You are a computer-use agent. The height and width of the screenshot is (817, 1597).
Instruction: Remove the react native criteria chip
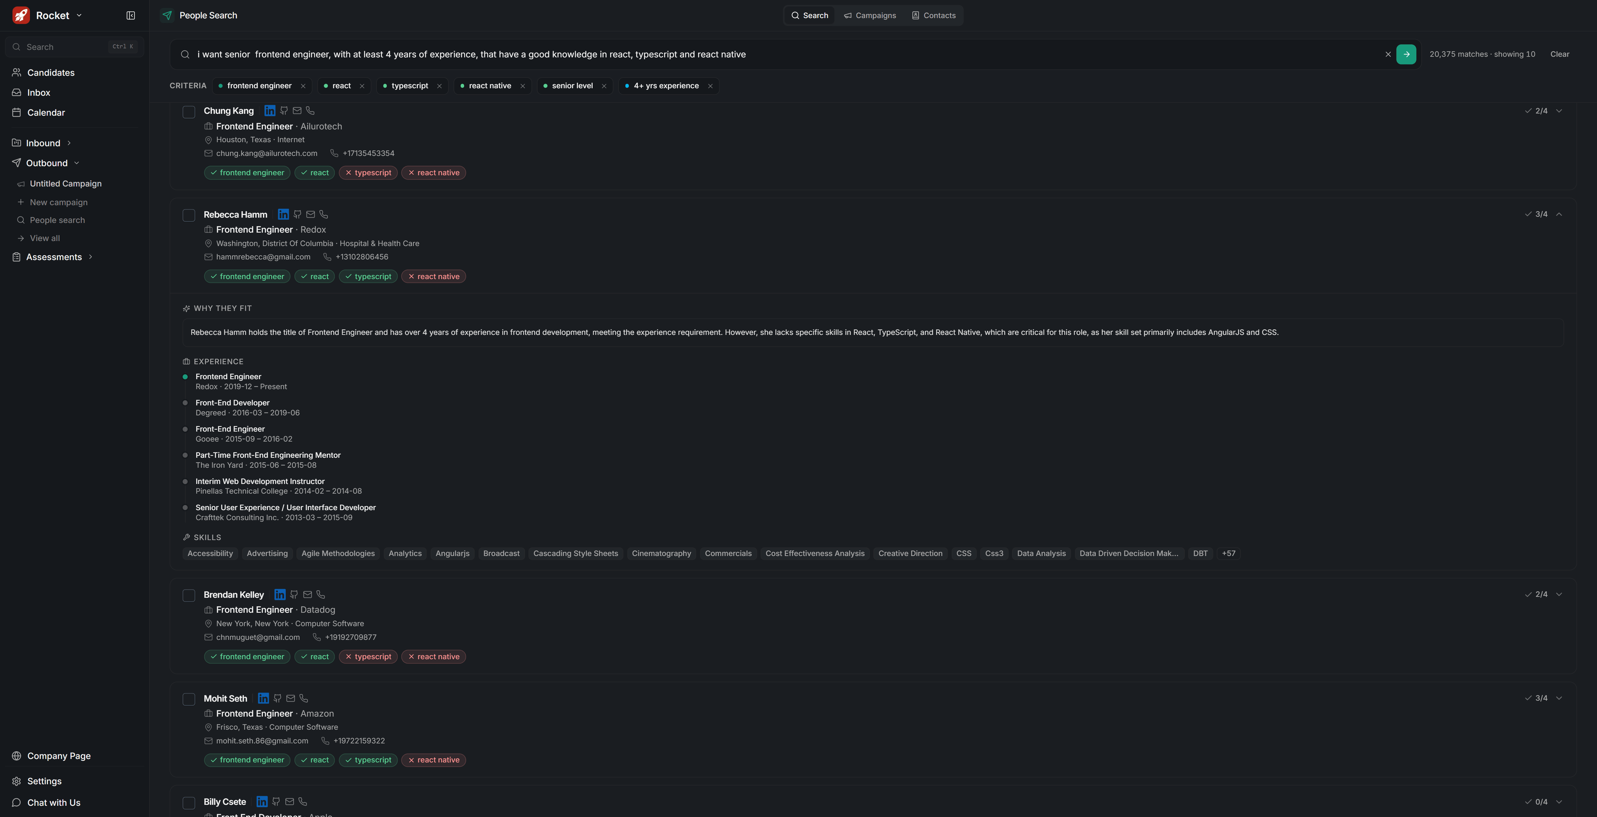(523, 86)
